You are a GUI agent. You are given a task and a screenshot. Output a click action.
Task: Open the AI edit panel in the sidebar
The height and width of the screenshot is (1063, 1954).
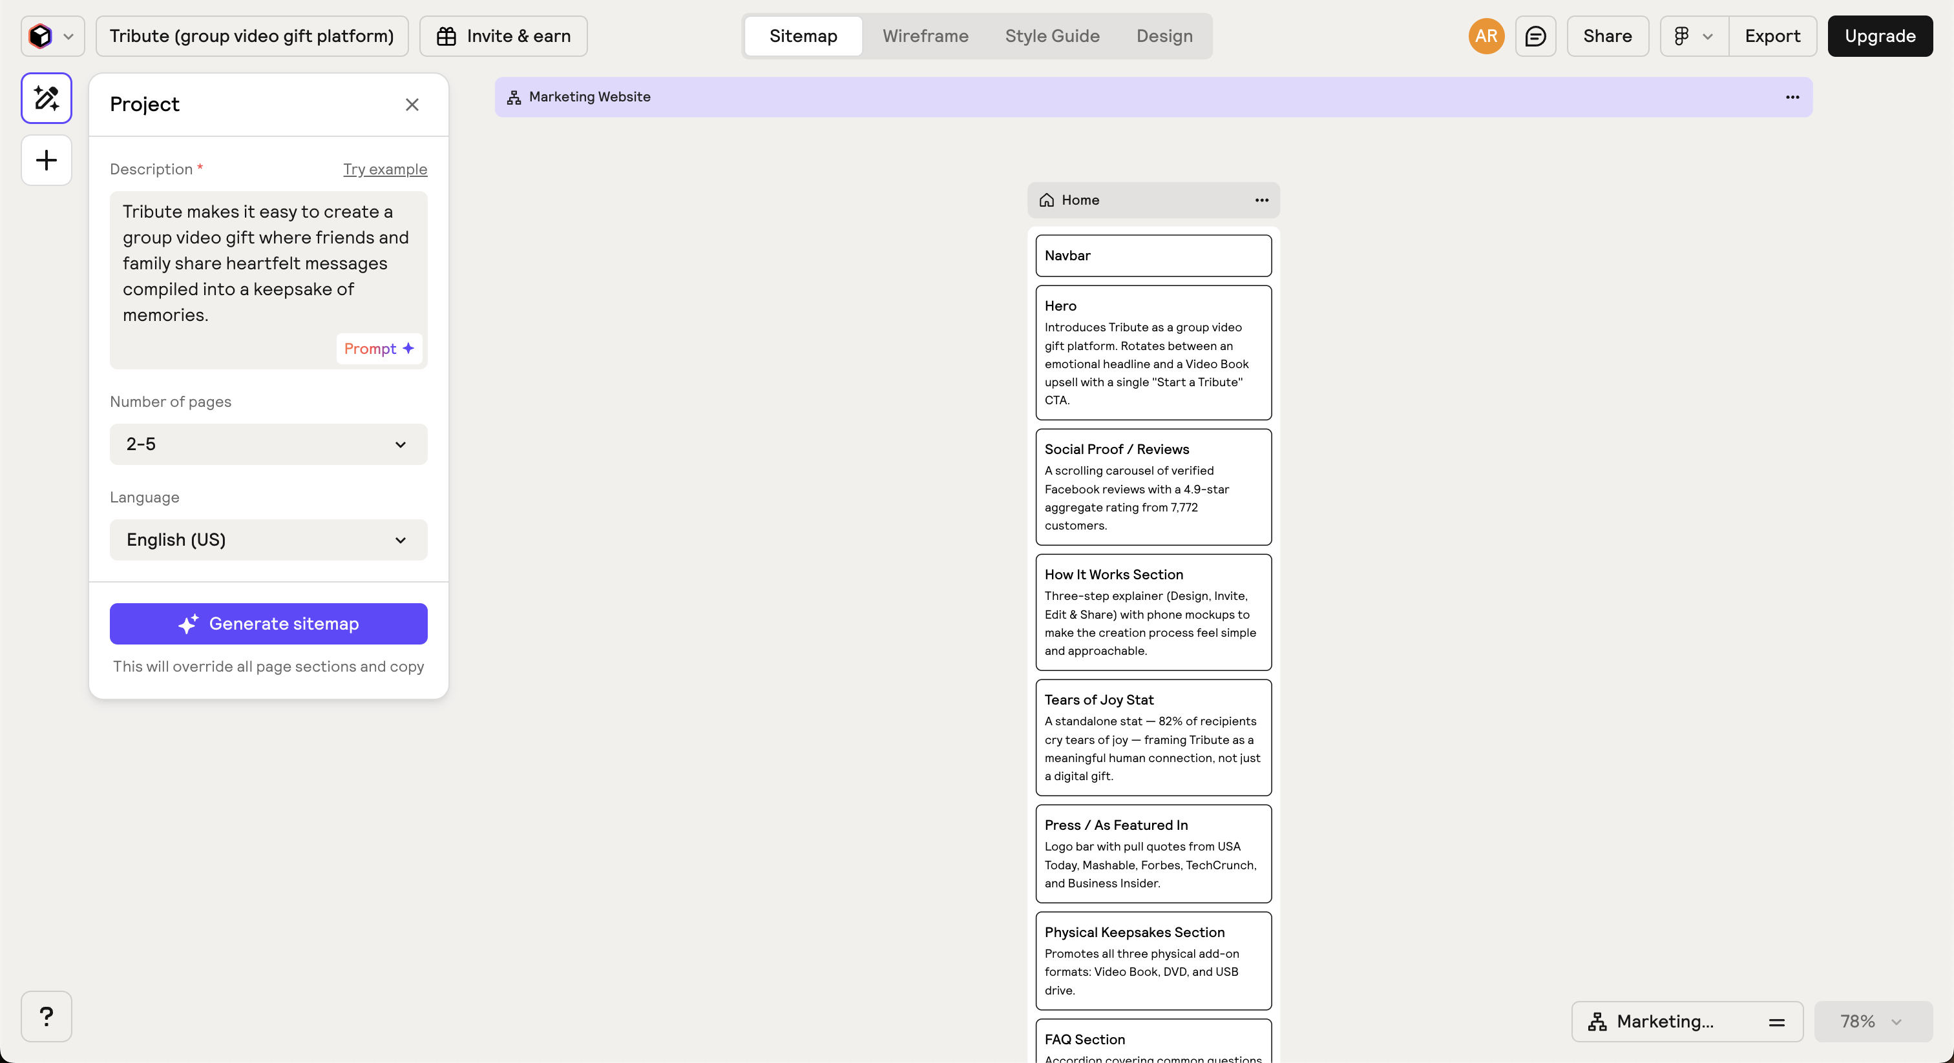coord(45,98)
